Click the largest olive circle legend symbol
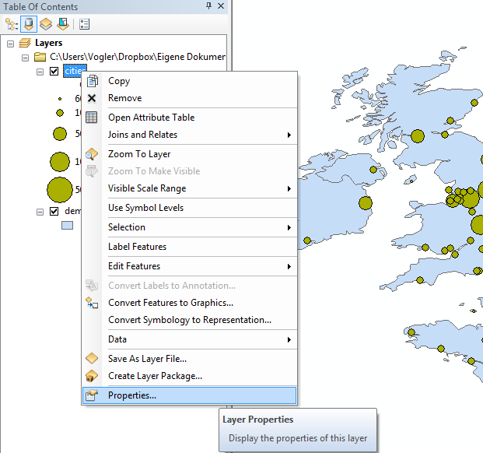The height and width of the screenshot is (453, 483). tap(60, 189)
